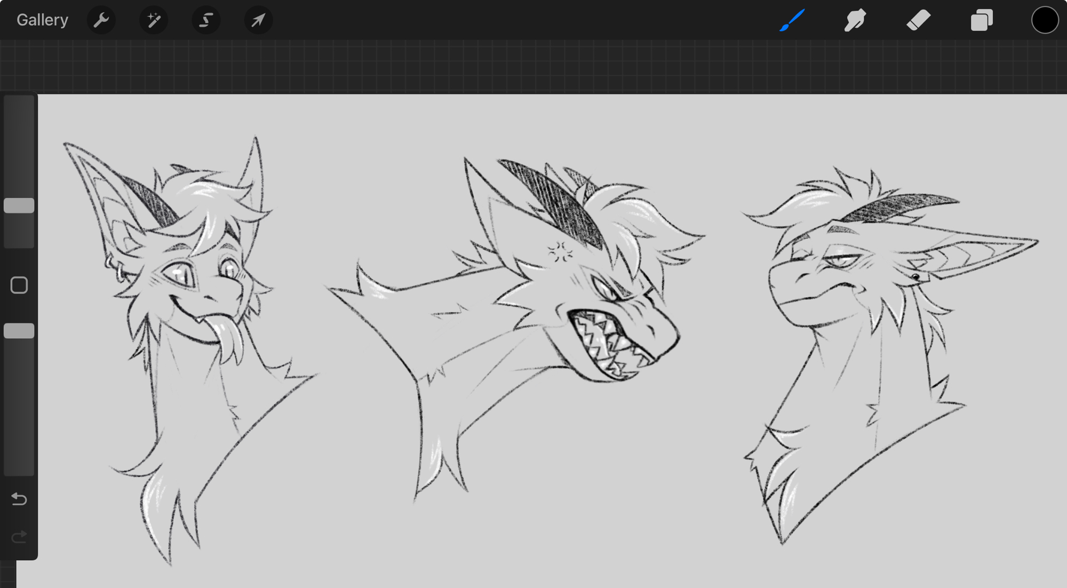Viewport: 1067px width, 588px height.
Task: Redo the previous action
Action: coord(19,536)
